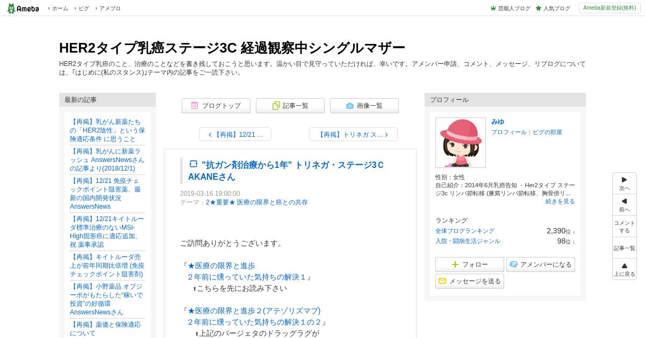This screenshot has height=338, width=645.
Task: Open 記事一覧 tab in blog navigation
Action: coord(290,106)
